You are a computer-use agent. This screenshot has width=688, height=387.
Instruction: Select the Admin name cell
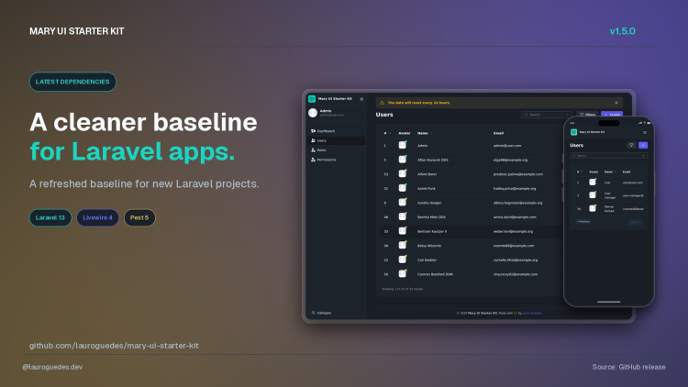click(x=422, y=146)
